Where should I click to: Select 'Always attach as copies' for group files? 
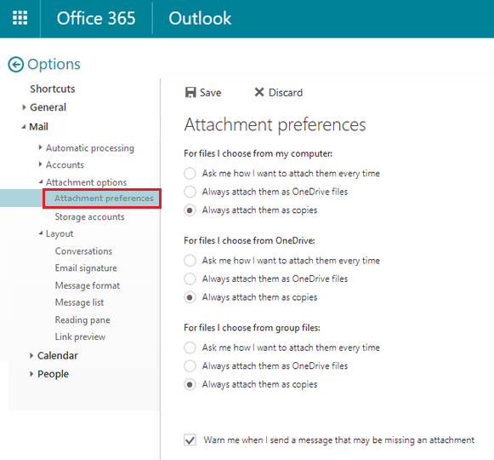tap(190, 384)
